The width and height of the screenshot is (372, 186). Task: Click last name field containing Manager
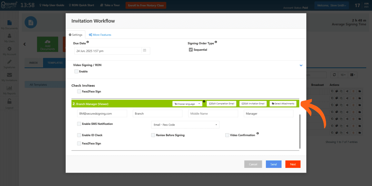(268, 113)
